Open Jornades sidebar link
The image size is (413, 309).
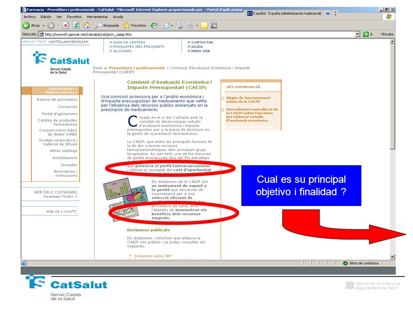coord(69,165)
